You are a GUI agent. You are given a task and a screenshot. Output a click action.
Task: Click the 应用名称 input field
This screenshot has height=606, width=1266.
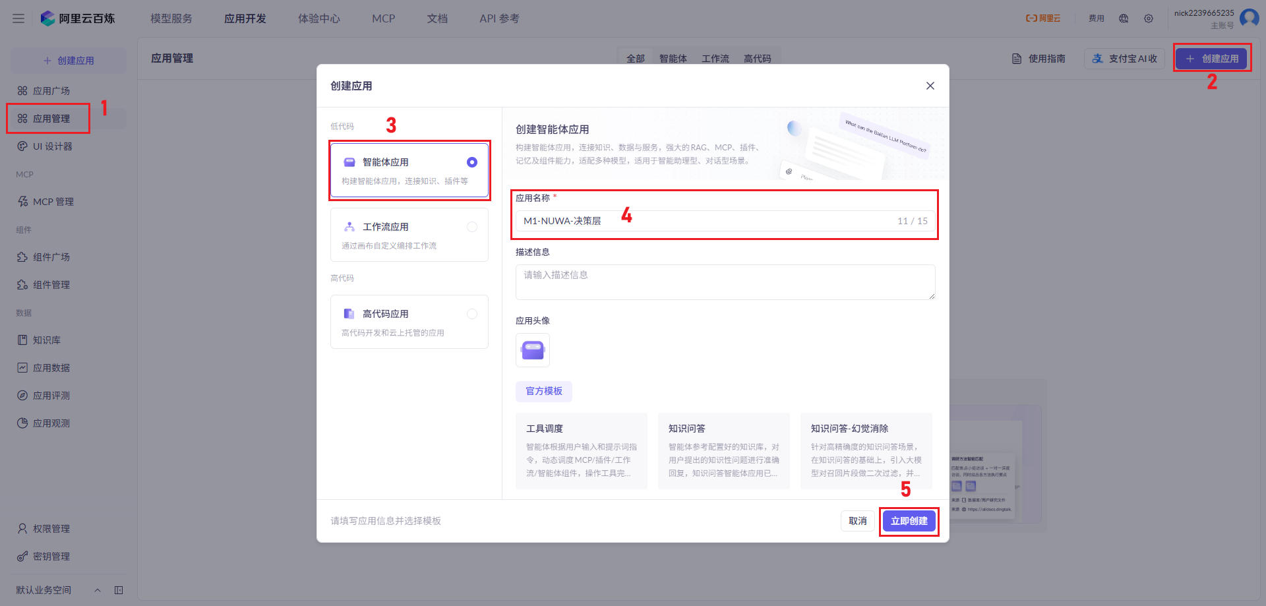706,221
